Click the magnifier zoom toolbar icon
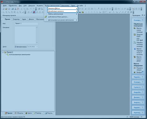Viewport: 147px width, 119px height. [x=20, y=12]
